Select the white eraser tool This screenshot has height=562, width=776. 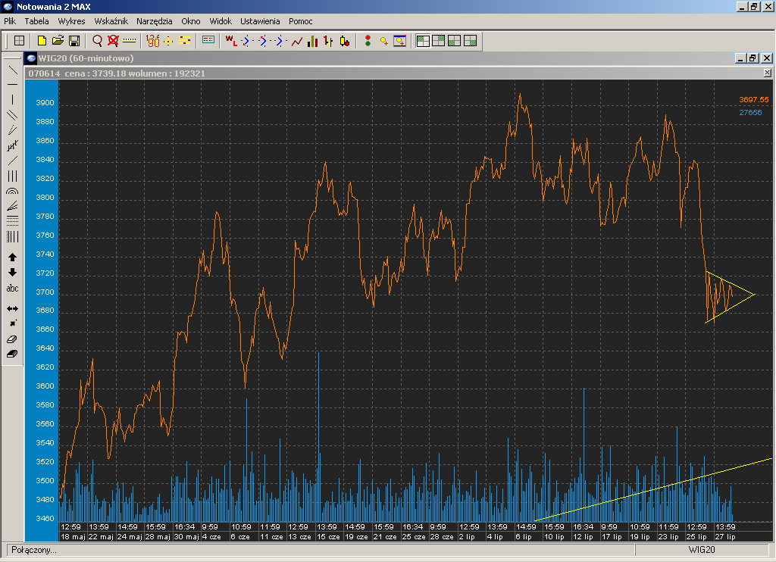[x=12, y=339]
